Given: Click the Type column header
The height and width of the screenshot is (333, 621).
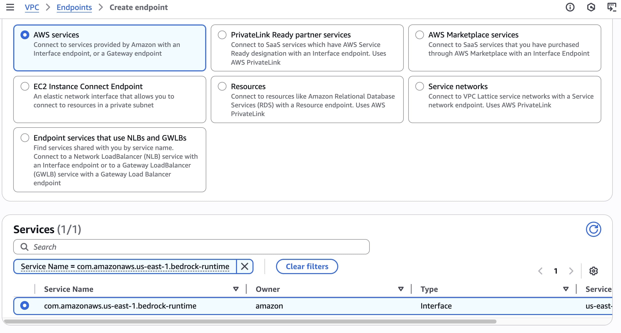Looking at the screenshot, I should click(429, 289).
